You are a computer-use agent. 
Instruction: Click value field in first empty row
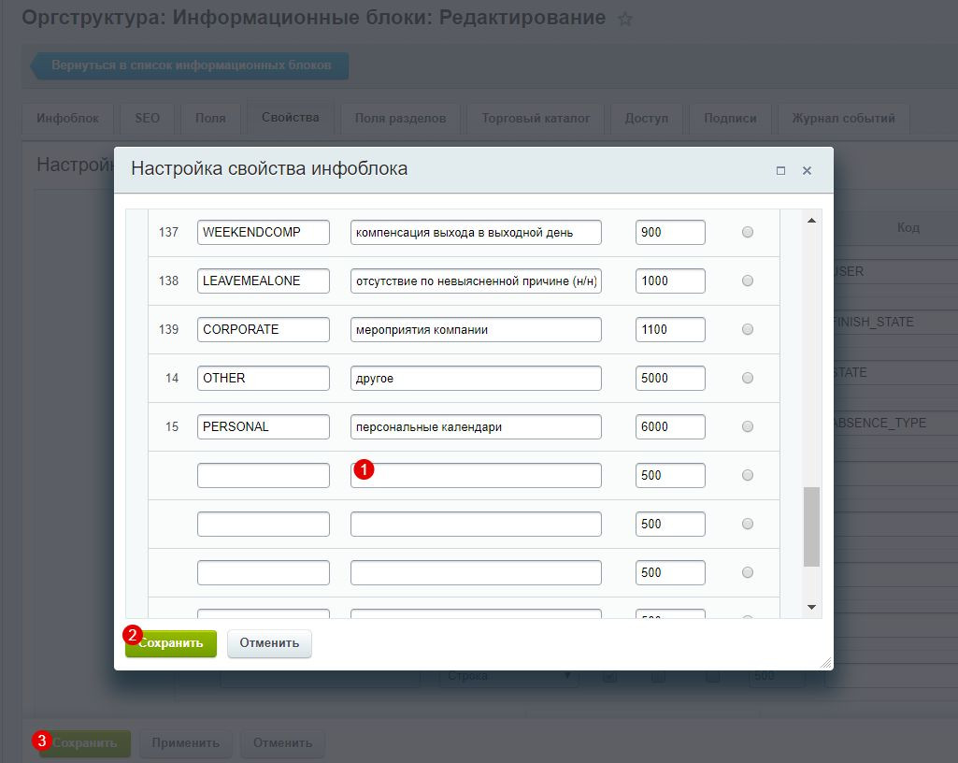(x=476, y=475)
